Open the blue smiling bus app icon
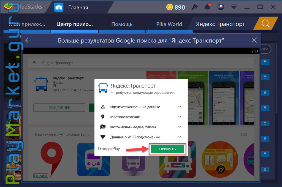Image resolution: width=282 pixels, height=187 pixels. 94,159
